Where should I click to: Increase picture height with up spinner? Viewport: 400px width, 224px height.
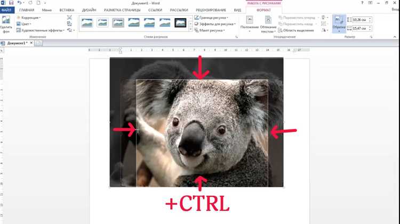pos(370,18)
